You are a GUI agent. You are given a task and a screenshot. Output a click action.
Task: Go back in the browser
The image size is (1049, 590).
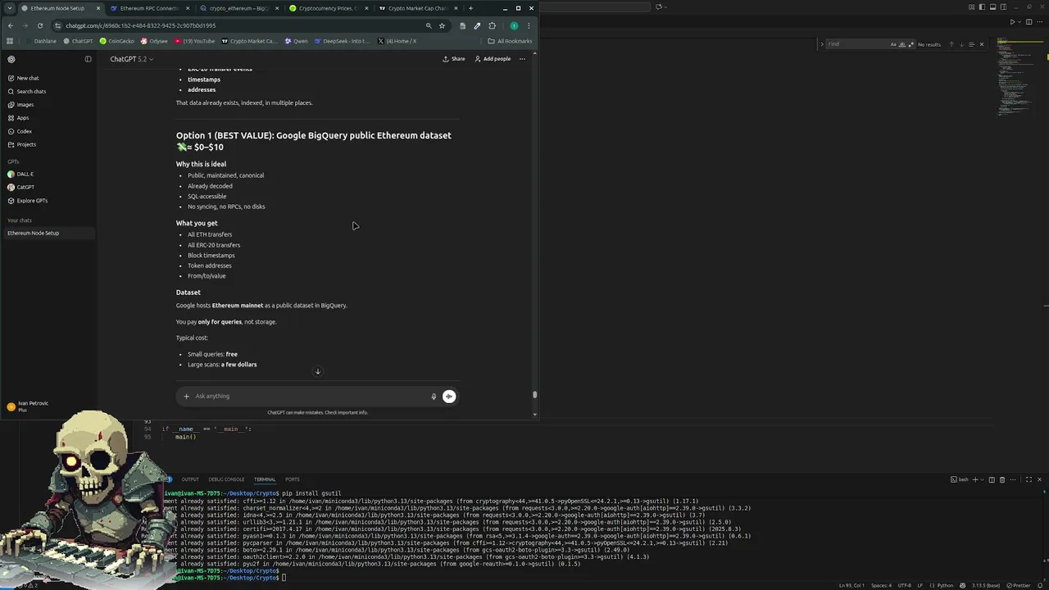(x=10, y=25)
